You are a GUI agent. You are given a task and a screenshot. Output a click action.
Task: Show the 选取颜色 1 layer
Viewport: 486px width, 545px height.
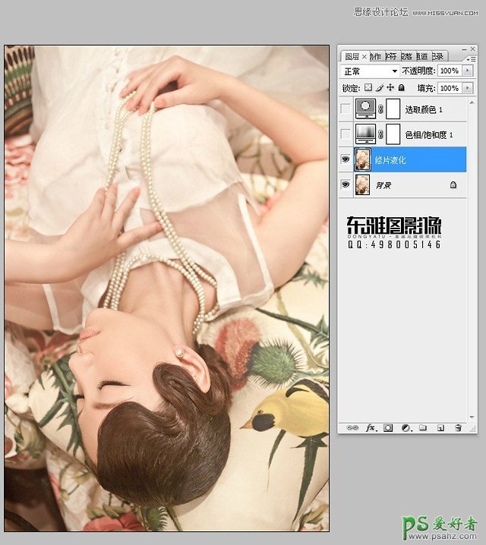pos(346,109)
